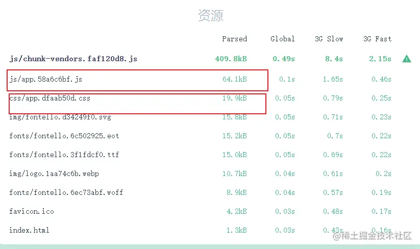
Task: Click fonts/fontello.6ec73abf.woff resource name
Action: [66, 193]
